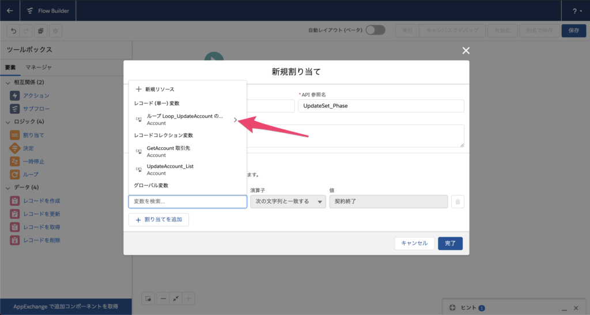Click the 実行 button
Viewport: 590px width, 315px height.
pos(407,30)
